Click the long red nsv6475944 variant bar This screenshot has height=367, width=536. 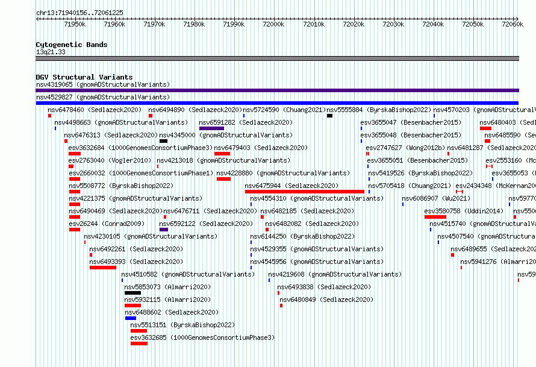[305, 192]
